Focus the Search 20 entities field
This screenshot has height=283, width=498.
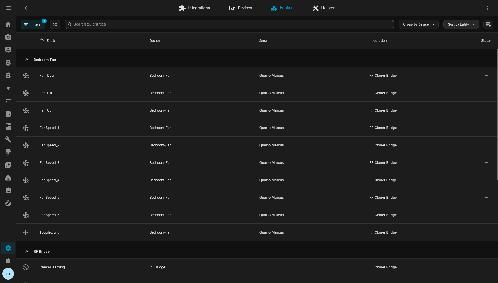229,24
